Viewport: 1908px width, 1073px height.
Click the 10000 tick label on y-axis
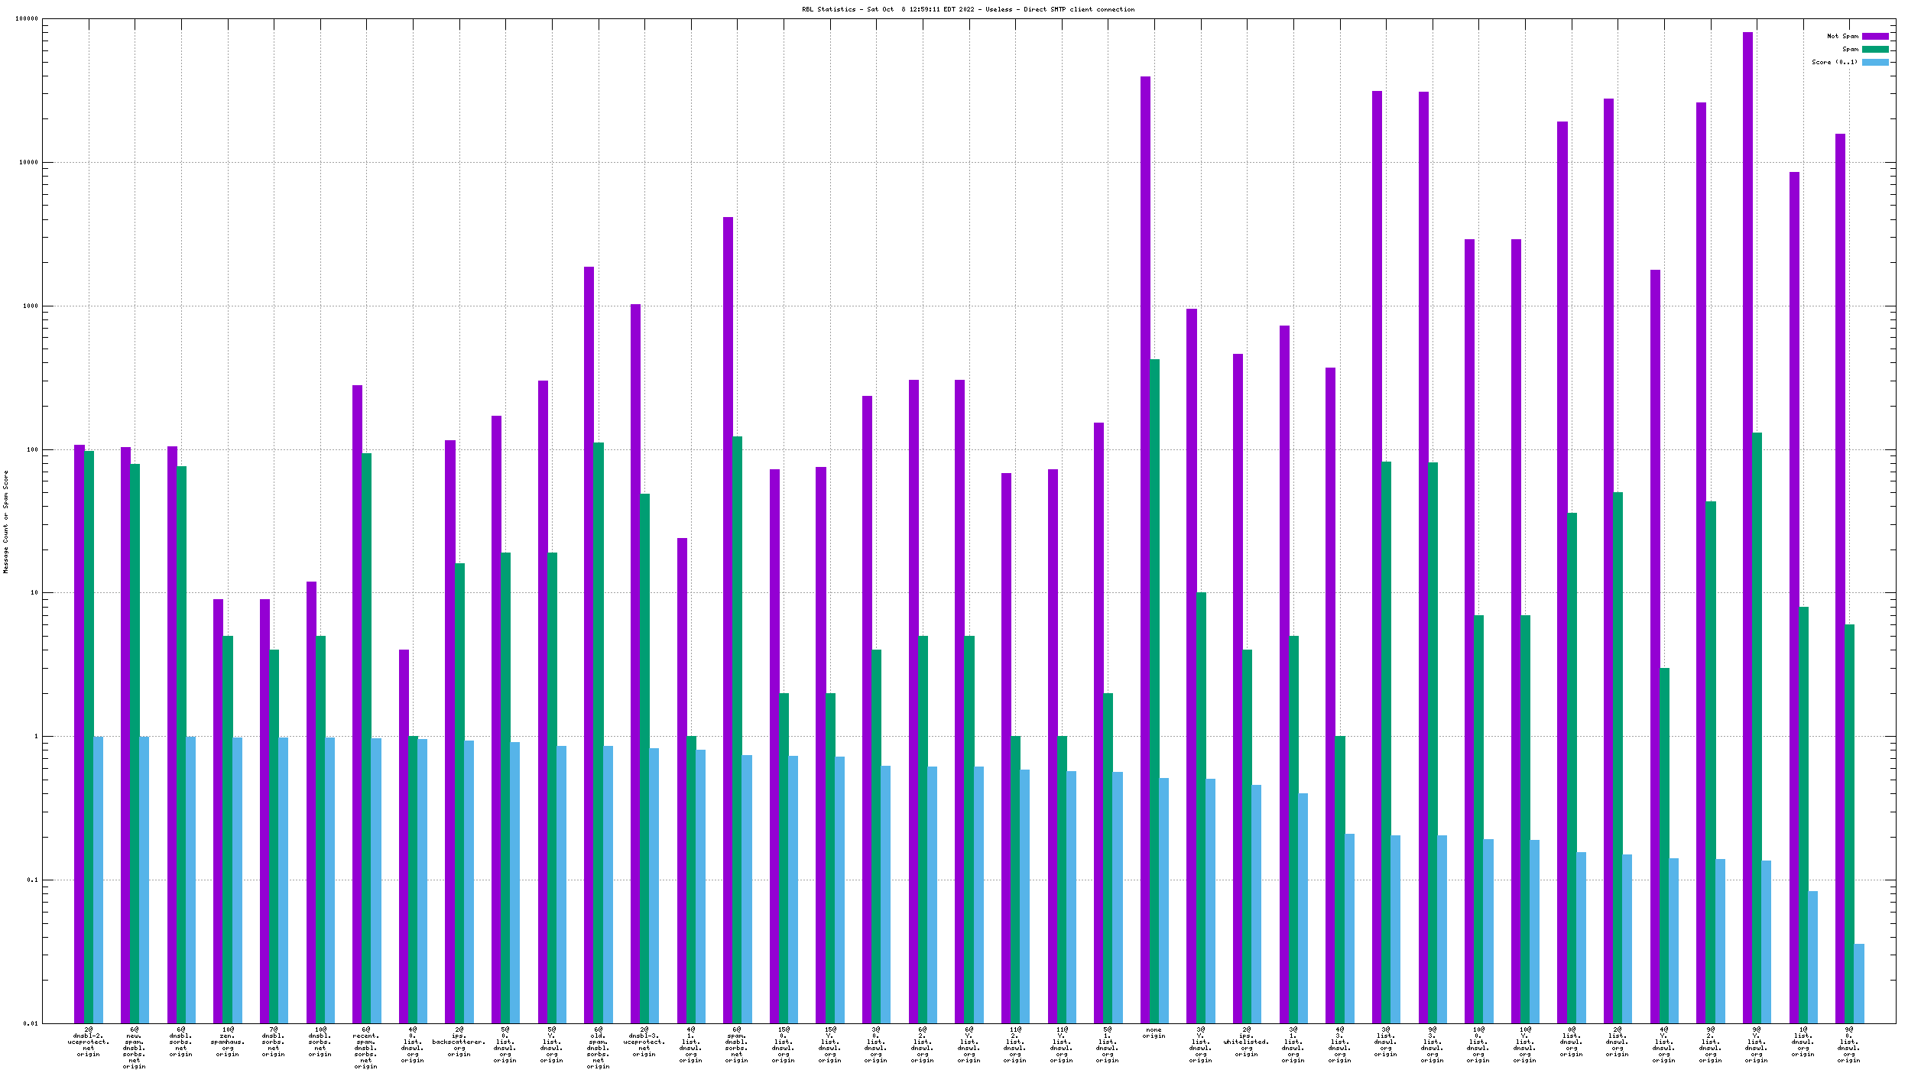tap(28, 163)
